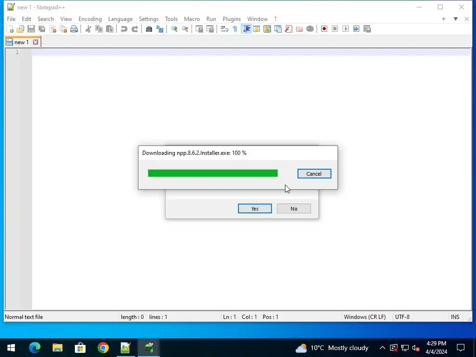Cancel the npp installer download

point(314,174)
